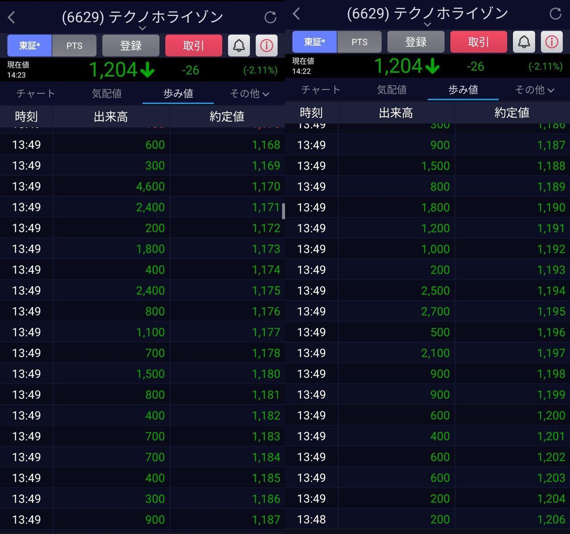Select the 1,200 price cell

click(x=512, y=416)
